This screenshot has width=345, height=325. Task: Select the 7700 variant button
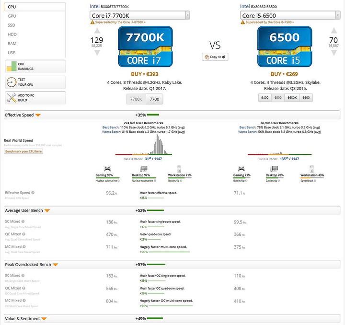154,99
